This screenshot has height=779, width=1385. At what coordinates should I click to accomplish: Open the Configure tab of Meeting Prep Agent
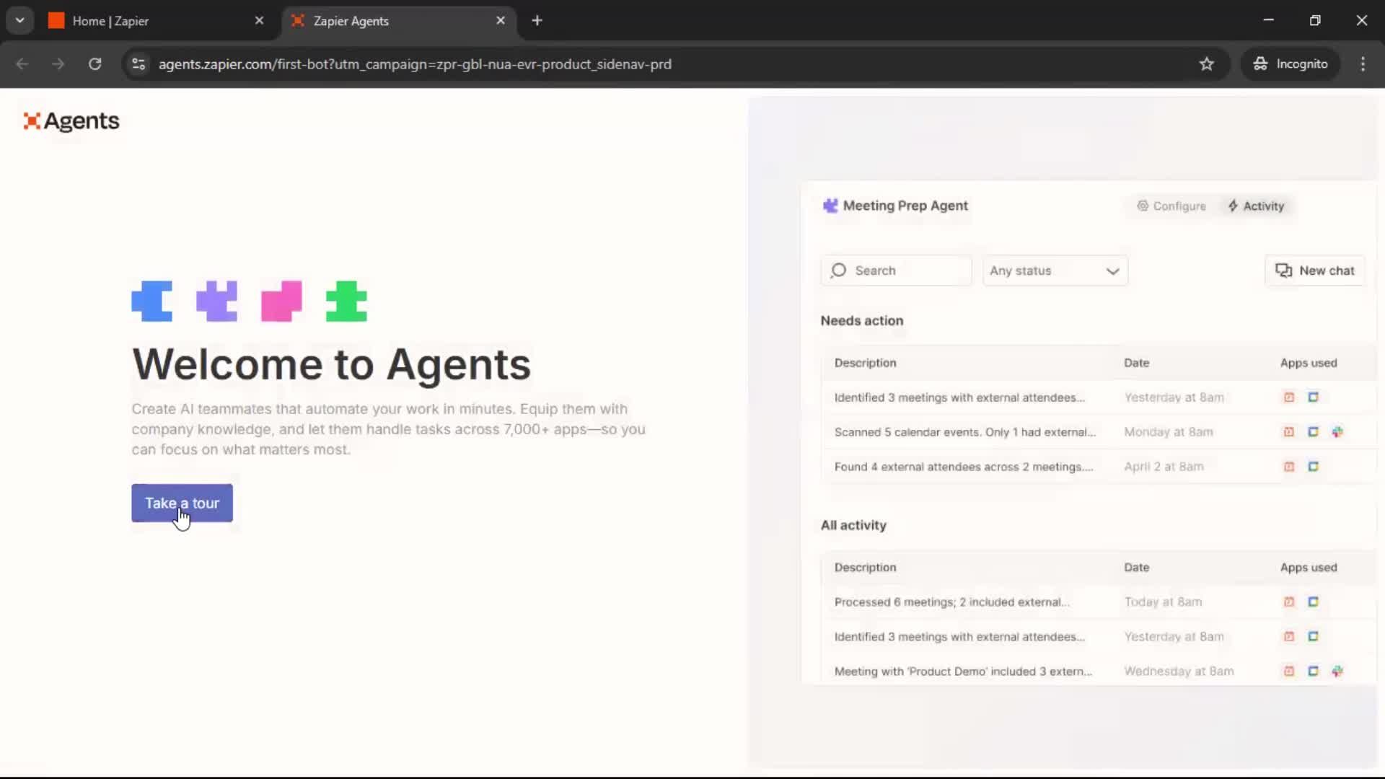tap(1171, 206)
